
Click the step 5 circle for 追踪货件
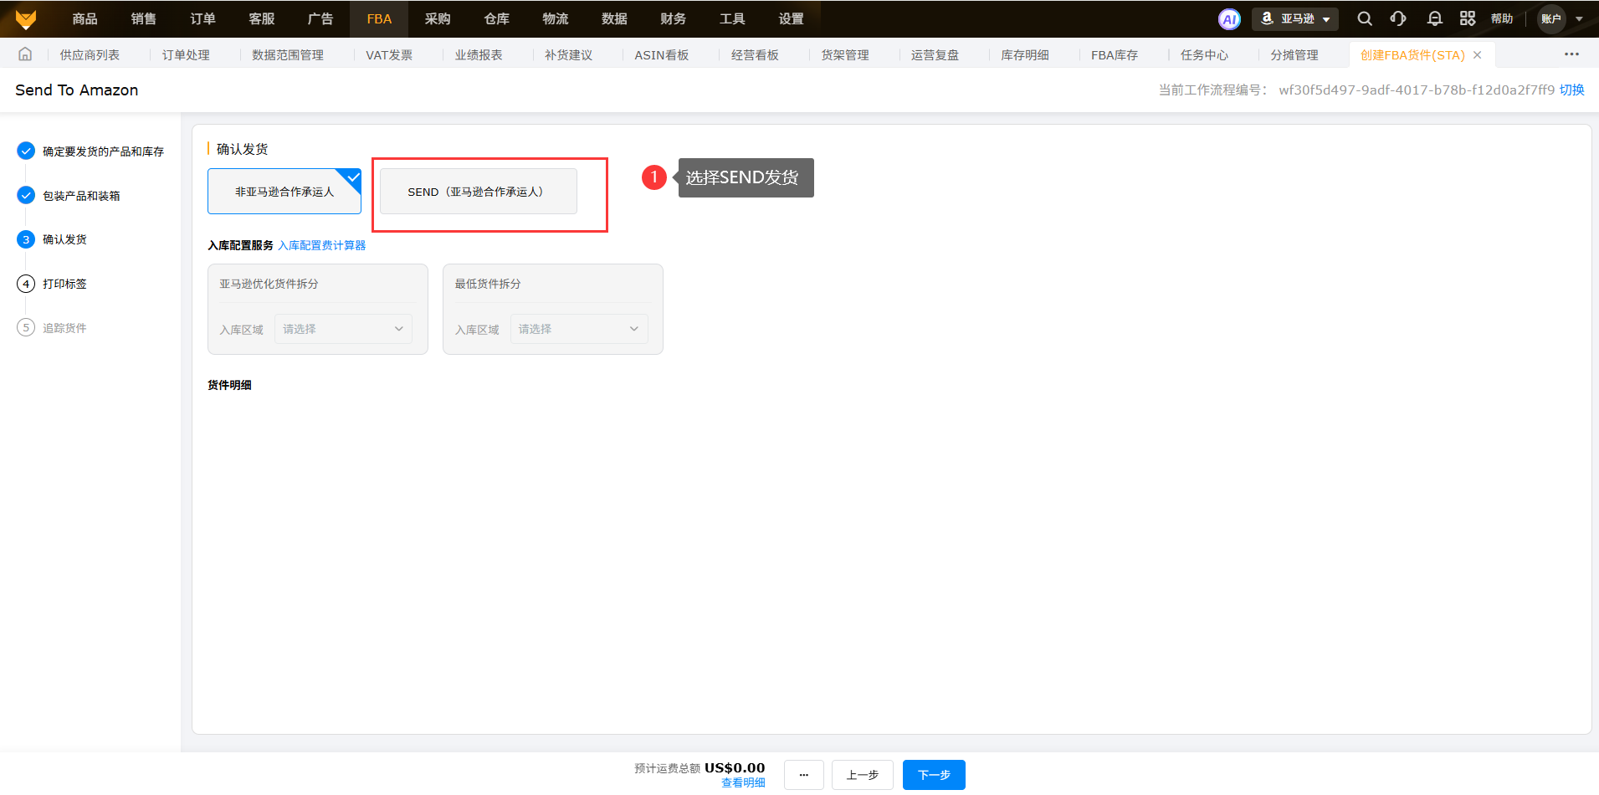[26, 327]
